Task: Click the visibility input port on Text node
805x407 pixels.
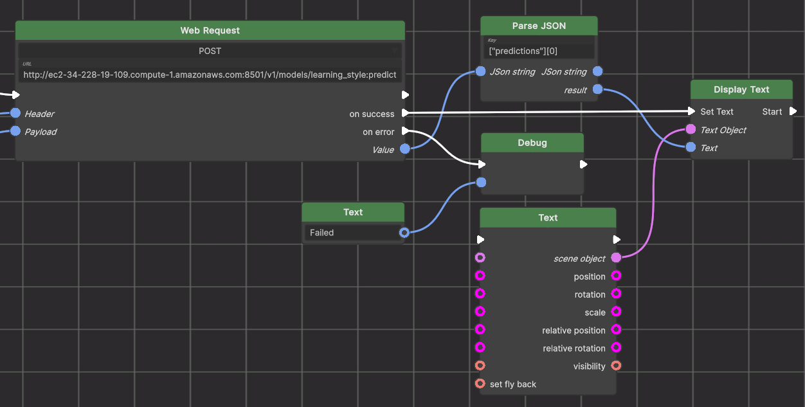Action: [480, 366]
